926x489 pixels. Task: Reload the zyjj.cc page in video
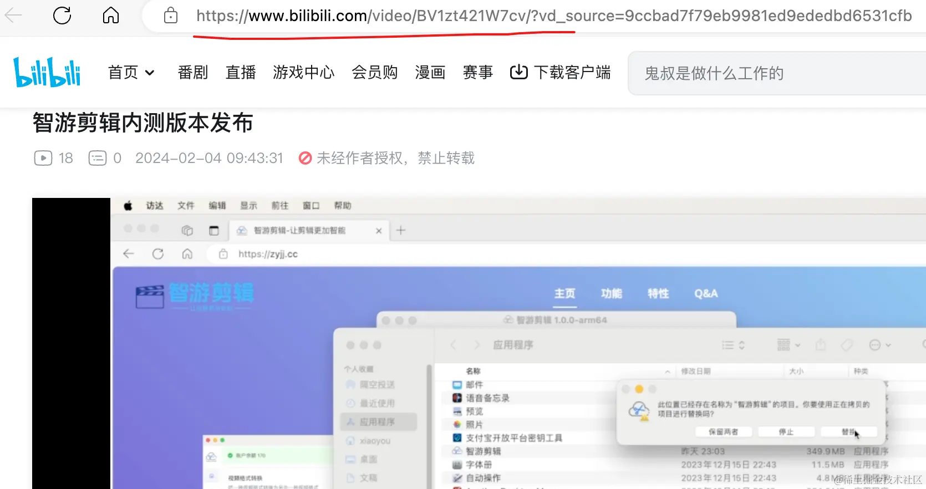(158, 254)
